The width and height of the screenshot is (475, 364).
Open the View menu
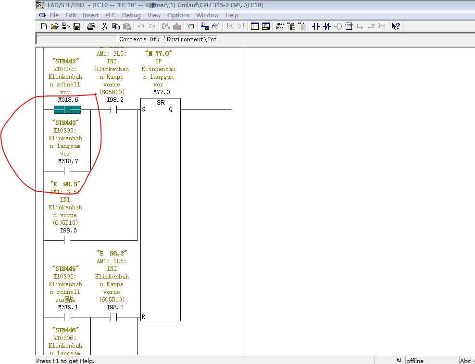(154, 15)
